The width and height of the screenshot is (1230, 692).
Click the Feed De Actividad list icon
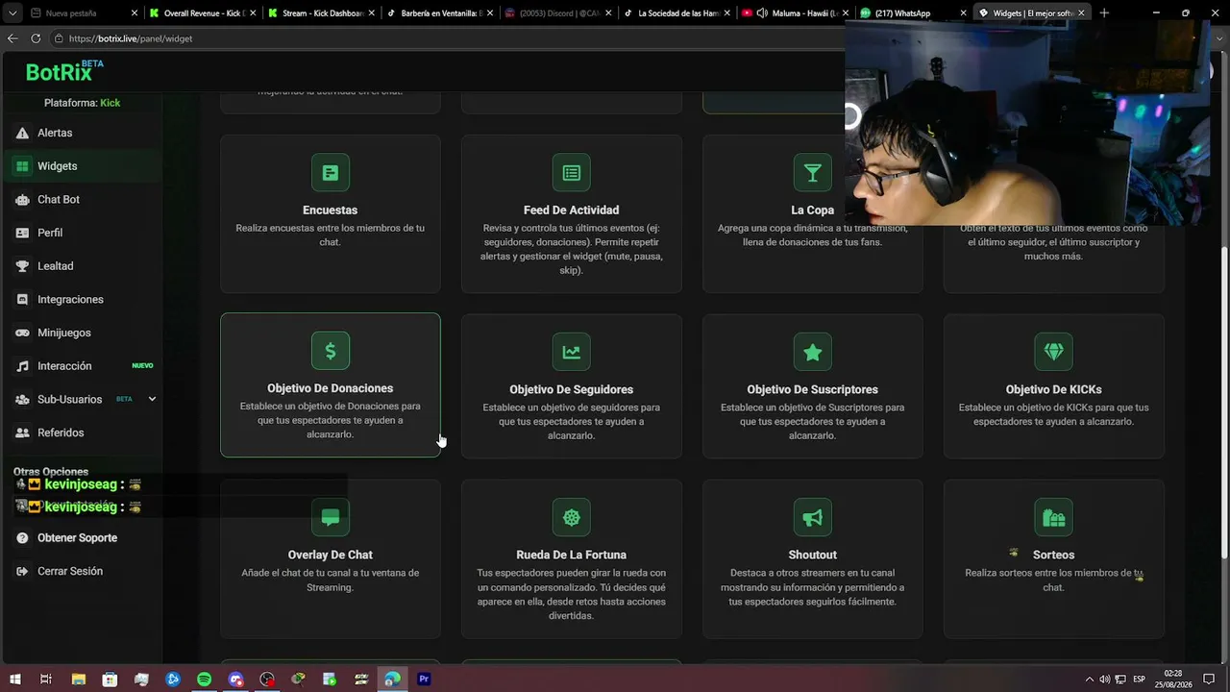(572, 173)
